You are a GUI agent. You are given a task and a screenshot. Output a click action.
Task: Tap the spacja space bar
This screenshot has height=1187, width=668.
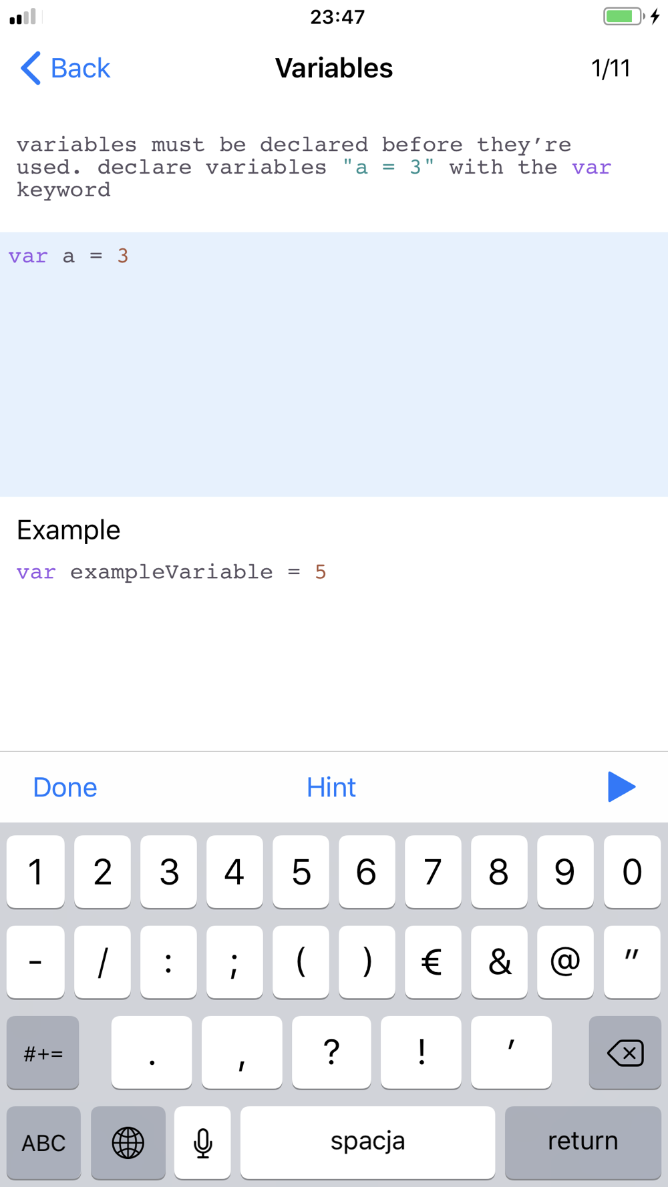coord(367,1142)
